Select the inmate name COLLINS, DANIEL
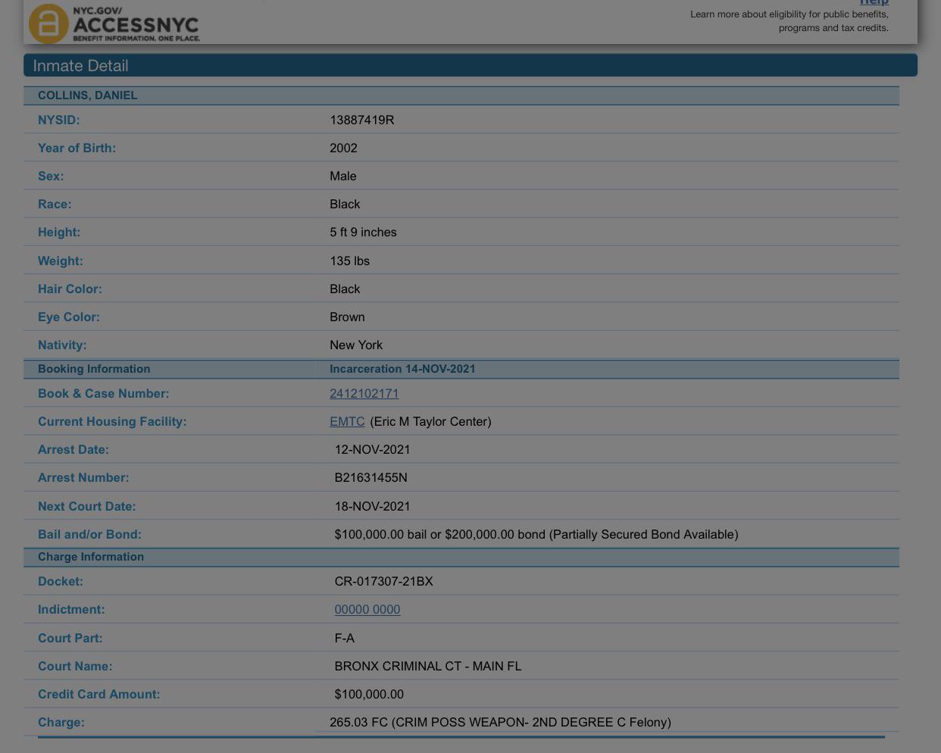This screenshot has height=753, width=941. (88, 95)
